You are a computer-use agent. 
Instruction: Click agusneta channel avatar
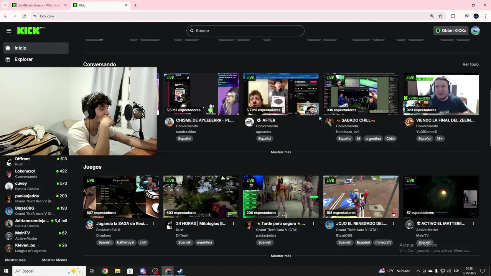tap(249, 122)
